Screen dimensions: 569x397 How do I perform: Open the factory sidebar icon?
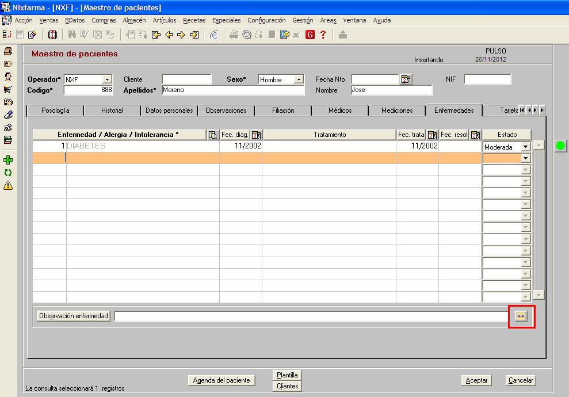pos(8,102)
